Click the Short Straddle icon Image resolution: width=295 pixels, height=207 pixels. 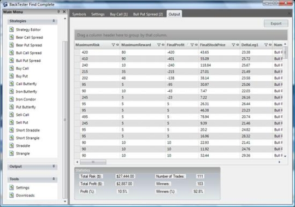11,130
